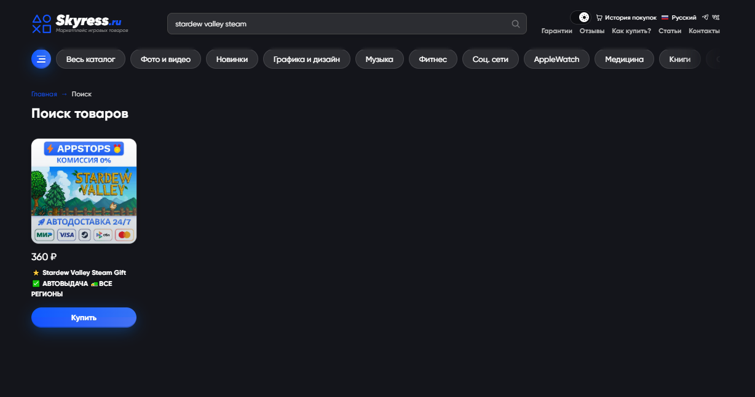Click the cart icon by История покупок
This screenshot has width=755, height=397.
tap(599, 18)
